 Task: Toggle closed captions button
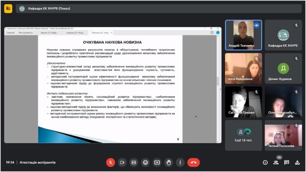(134, 162)
